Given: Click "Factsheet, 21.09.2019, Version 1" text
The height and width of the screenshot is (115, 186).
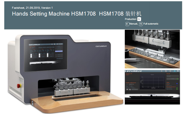Looking at the screenshot, I should [32, 8].
